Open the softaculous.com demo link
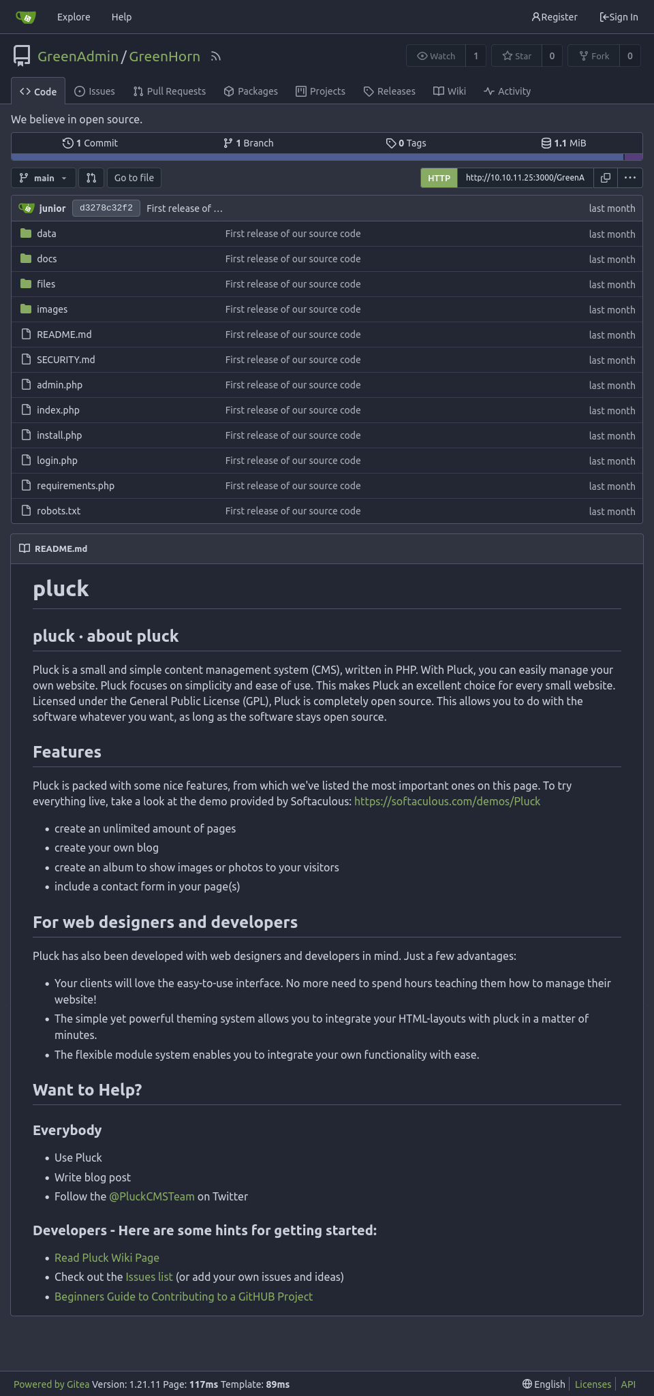This screenshot has width=654, height=1396. pyautogui.click(x=447, y=801)
